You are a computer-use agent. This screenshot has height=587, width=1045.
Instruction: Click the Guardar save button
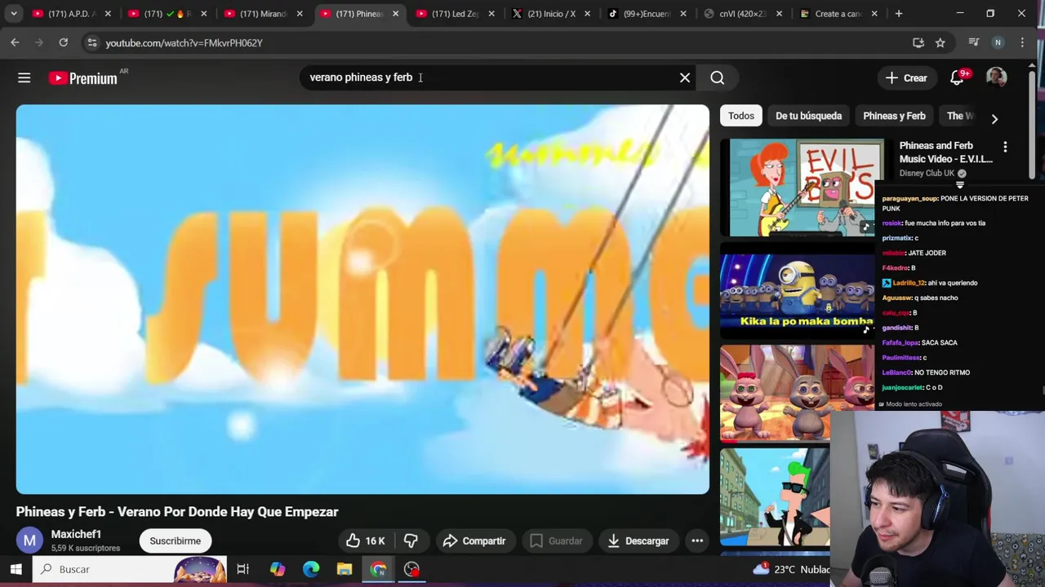556,541
